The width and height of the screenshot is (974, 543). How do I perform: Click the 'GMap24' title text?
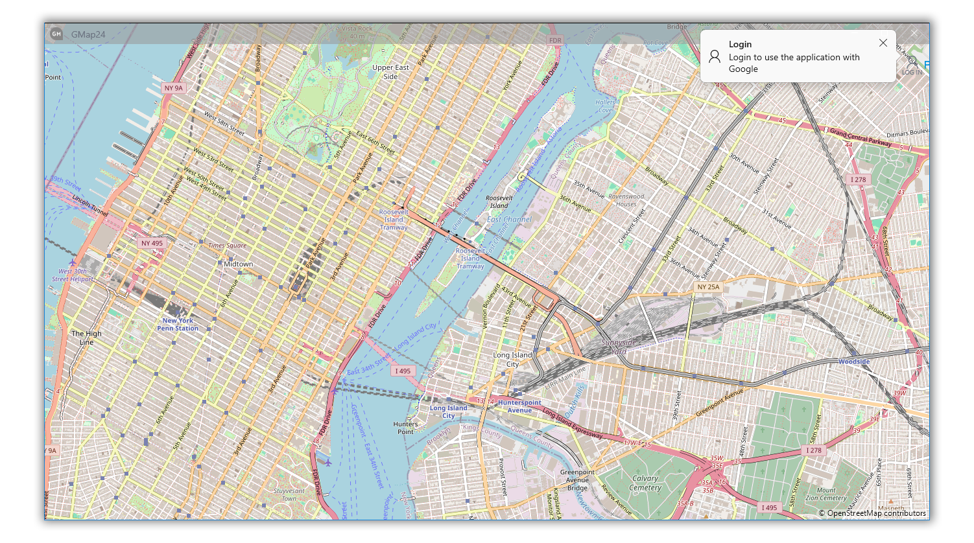tap(88, 34)
